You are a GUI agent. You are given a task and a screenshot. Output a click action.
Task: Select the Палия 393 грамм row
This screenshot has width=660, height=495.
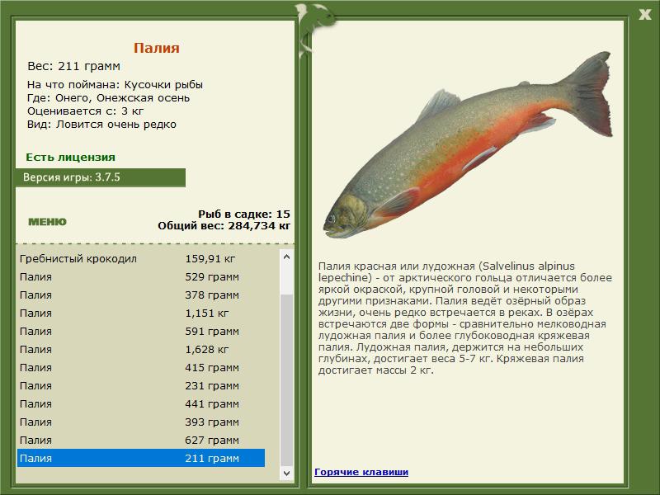(x=141, y=422)
